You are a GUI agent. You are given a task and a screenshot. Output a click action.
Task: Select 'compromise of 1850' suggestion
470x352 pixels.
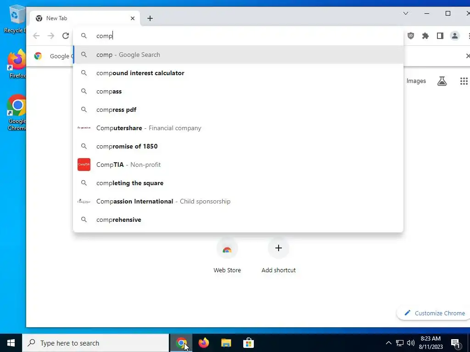(238, 146)
